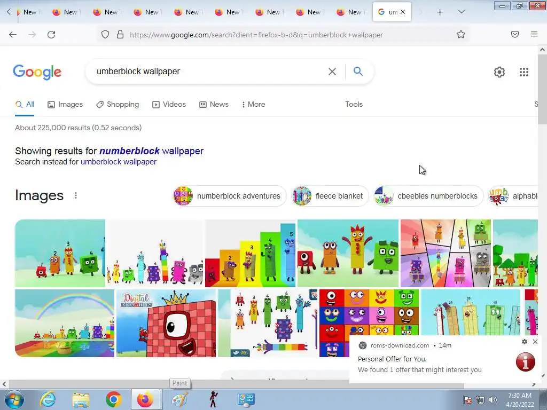Open the tracking protection shield icon

click(x=105, y=34)
